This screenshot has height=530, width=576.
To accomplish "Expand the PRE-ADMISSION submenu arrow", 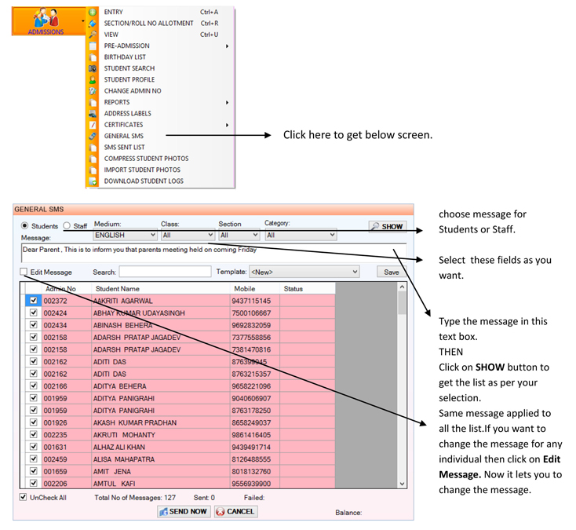I will click(x=227, y=46).
